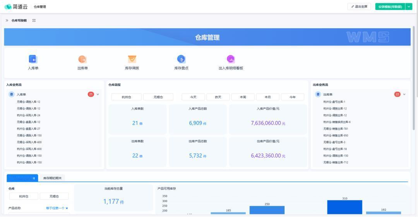
Task: Select 无锡仓 filter in 仓库简报
Action: [158, 97]
